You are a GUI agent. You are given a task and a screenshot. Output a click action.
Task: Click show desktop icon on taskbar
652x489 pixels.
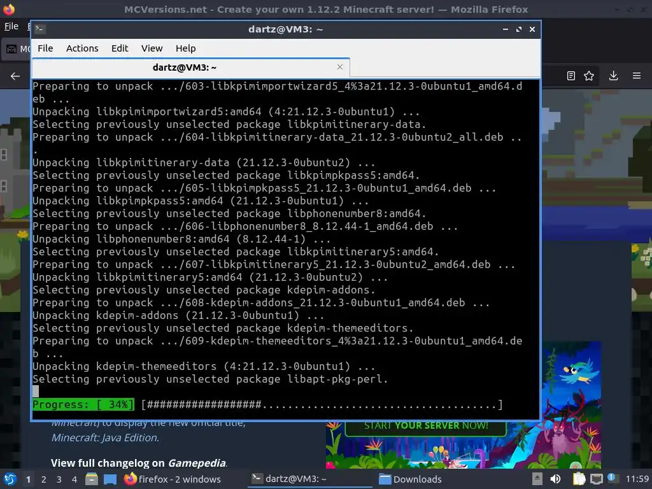(110, 479)
